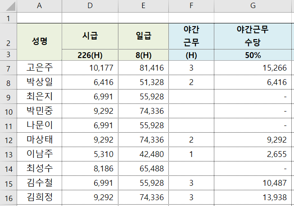Image resolution: width=294 pixels, height=206 pixels.
Task: Click night allowance 9,292 in 마상태 row
Action: [253, 140]
